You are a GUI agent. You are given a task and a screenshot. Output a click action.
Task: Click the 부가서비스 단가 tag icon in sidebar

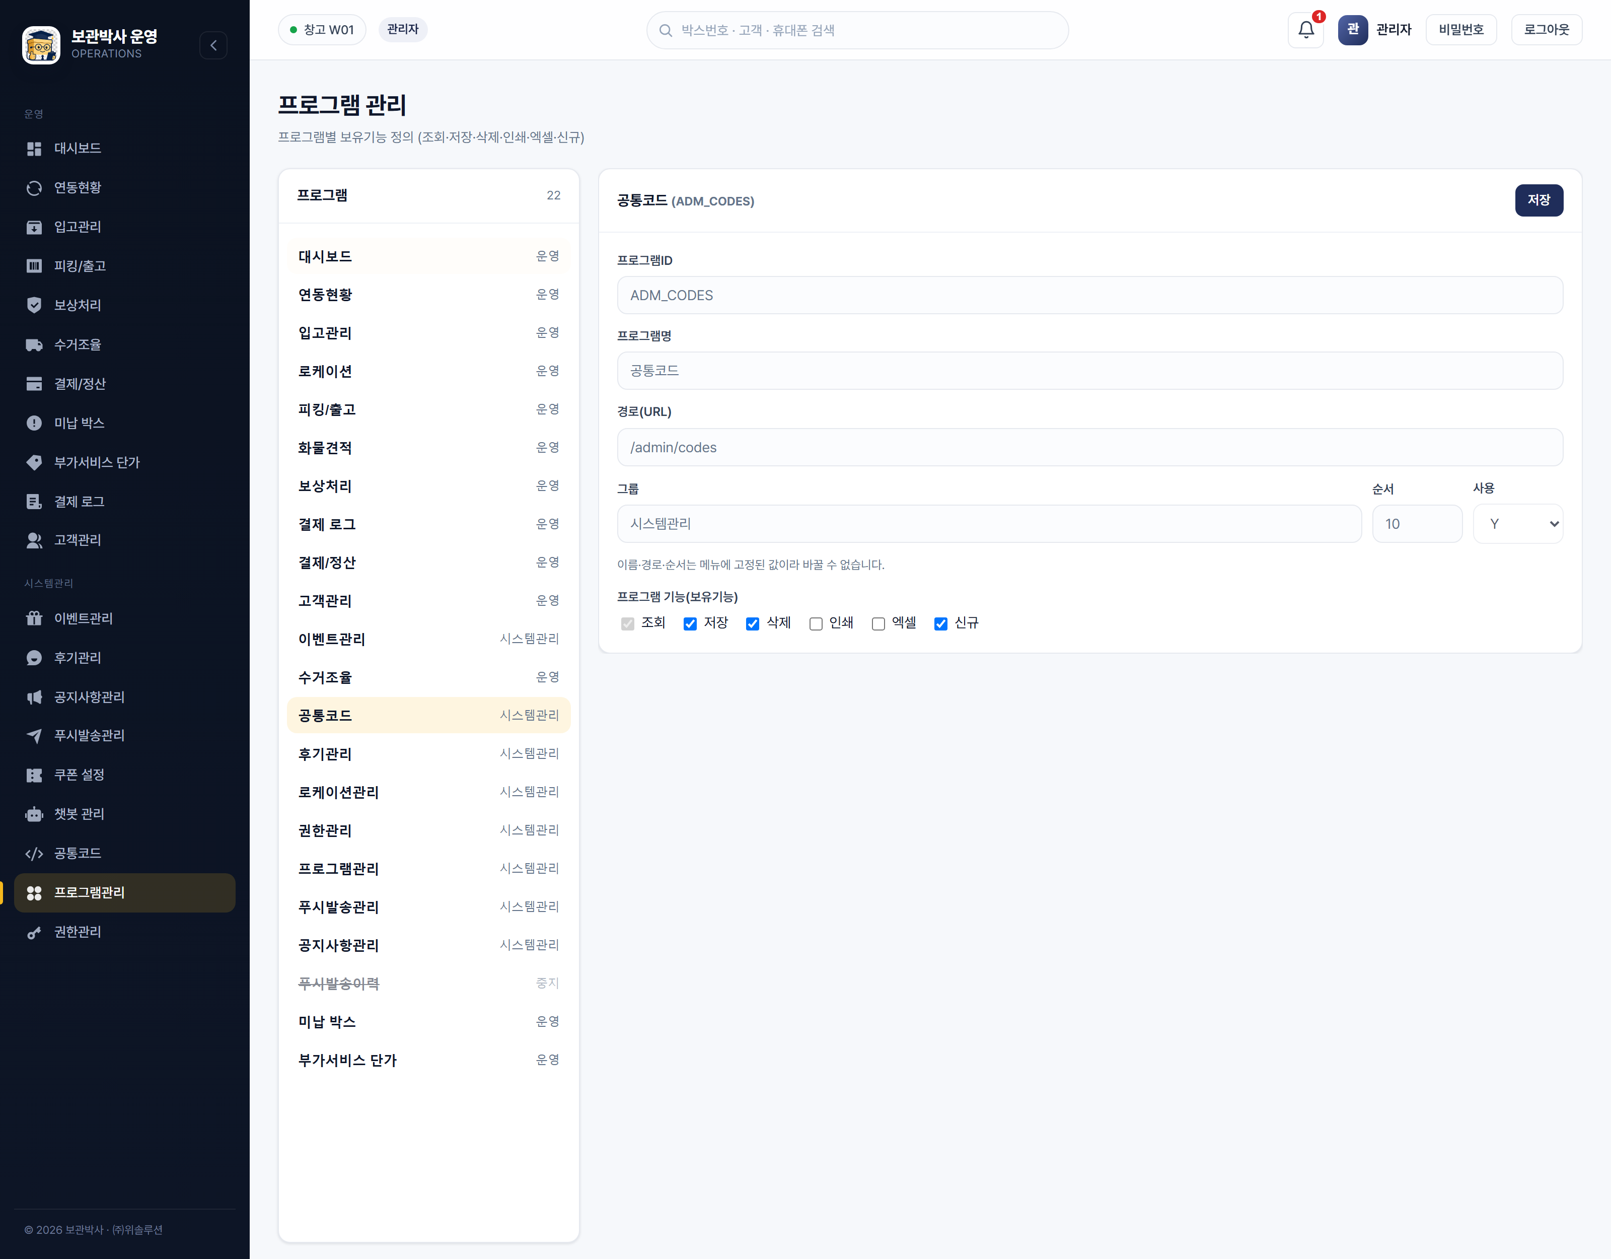[34, 462]
